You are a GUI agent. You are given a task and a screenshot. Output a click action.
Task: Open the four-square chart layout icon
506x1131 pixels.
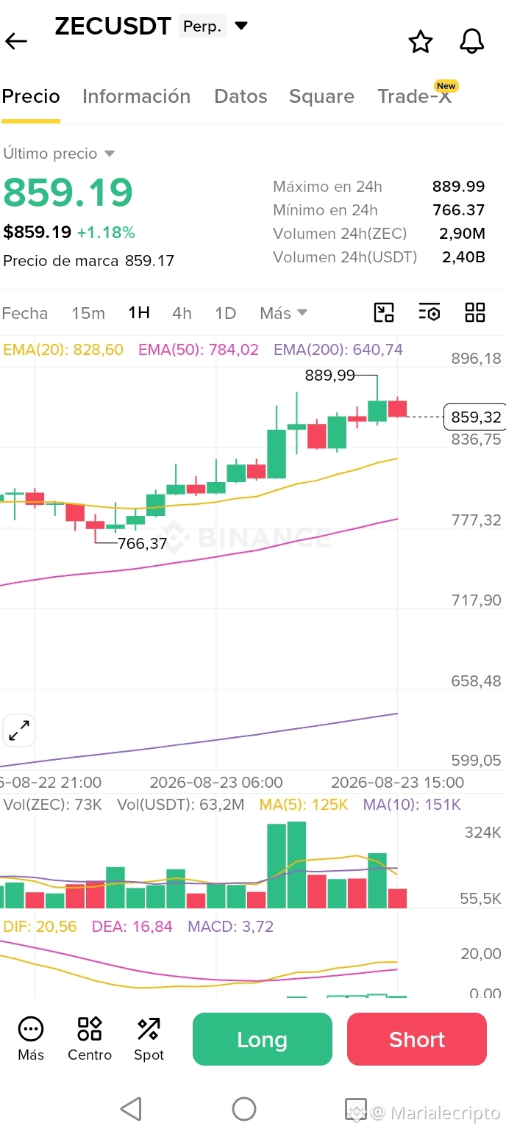(x=475, y=312)
